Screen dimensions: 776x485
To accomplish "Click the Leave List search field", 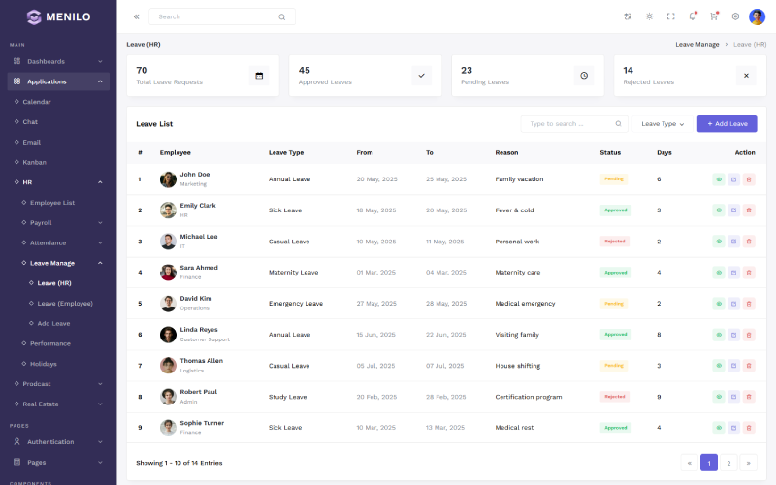I will point(574,124).
